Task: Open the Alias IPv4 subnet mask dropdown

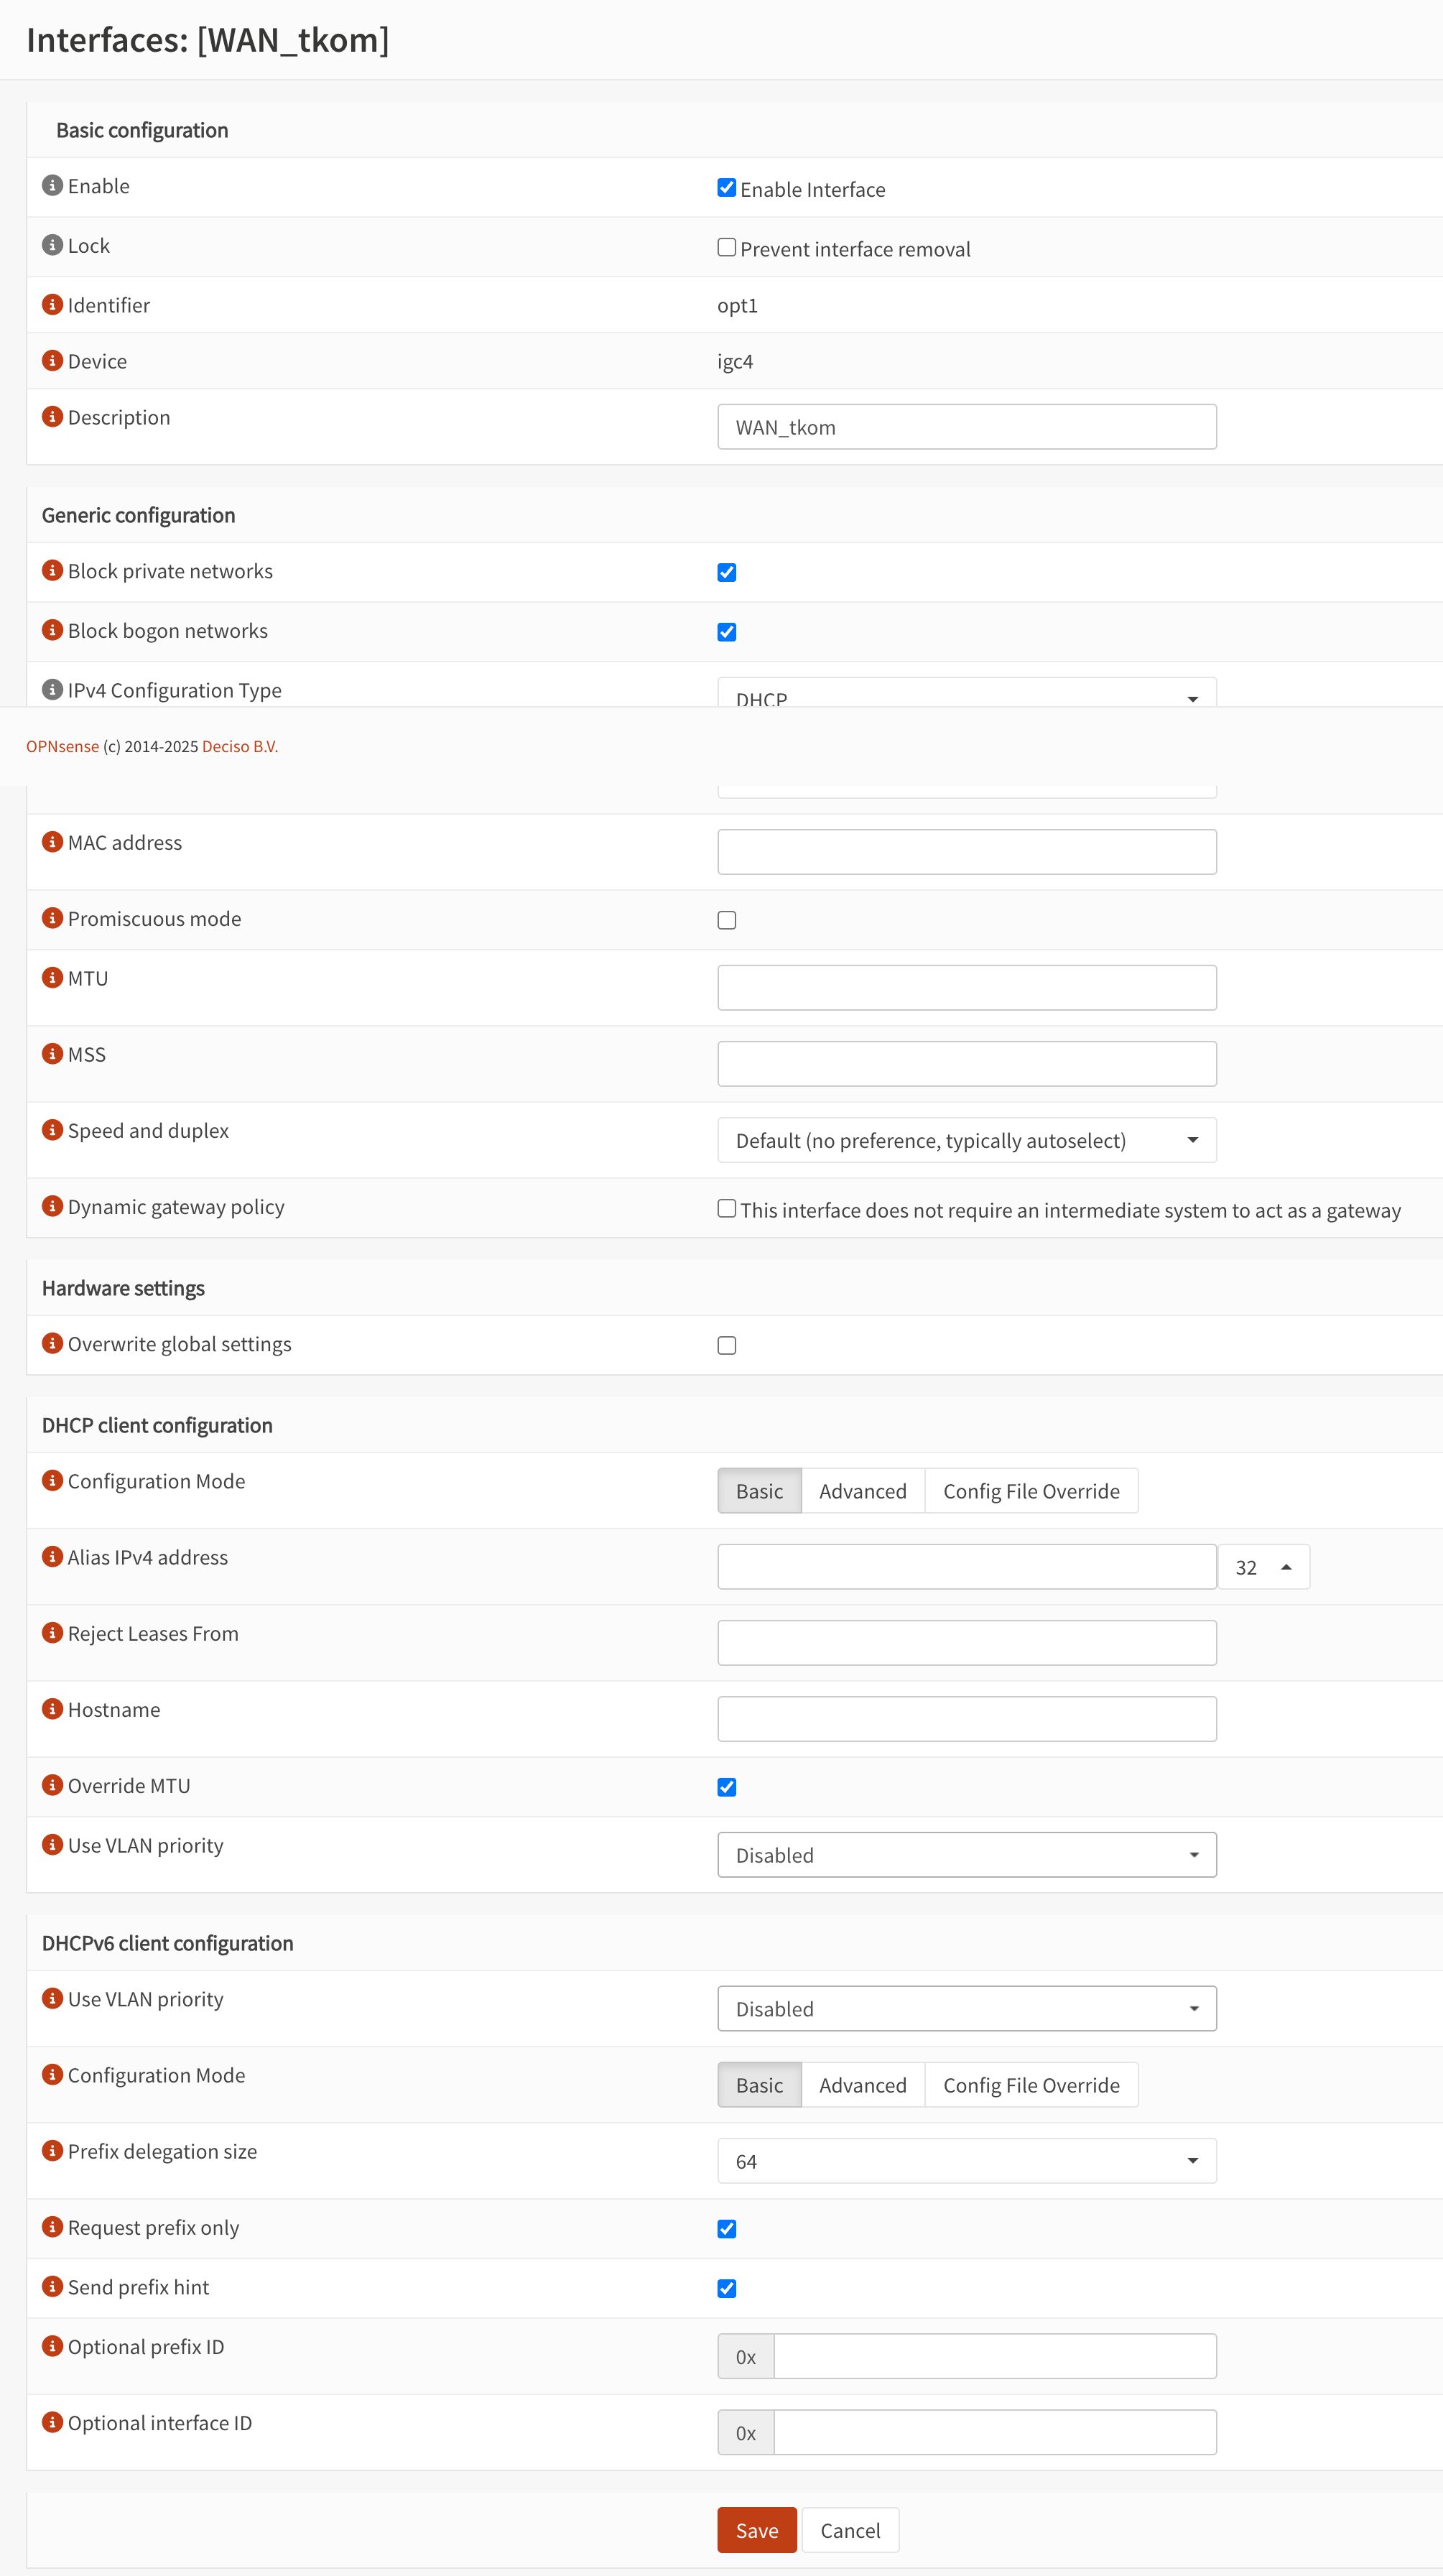Action: point(1263,1567)
